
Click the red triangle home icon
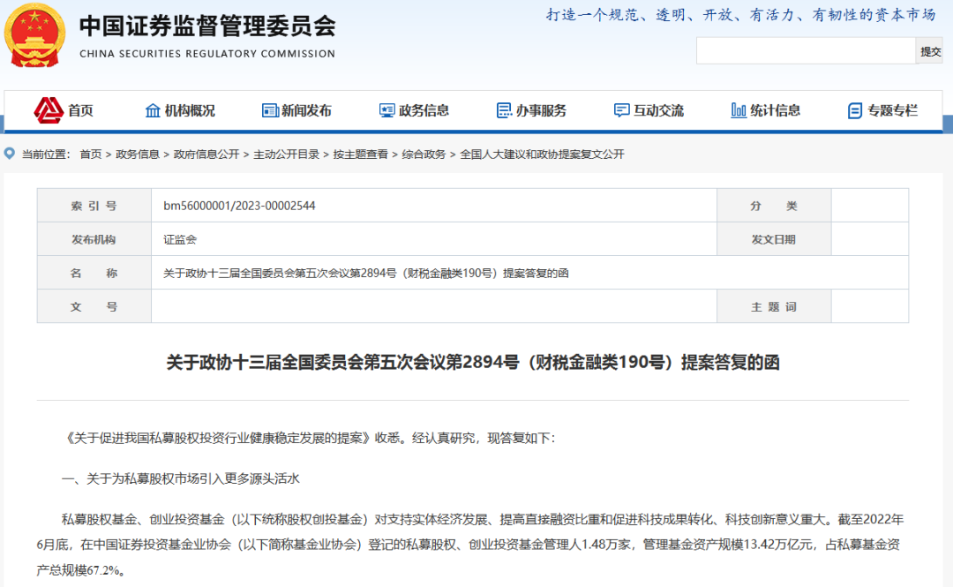(49, 110)
